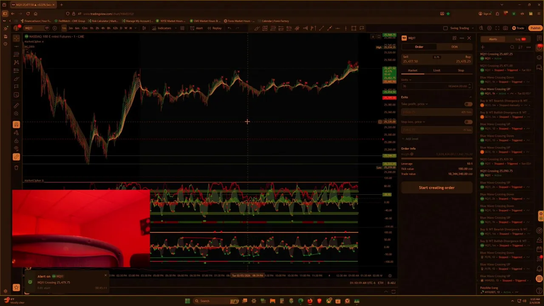Screen dimensions: 544x306
Task: Close the NQ1! Crossing 25,479.75 alert popup
Action: pos(105,275)
